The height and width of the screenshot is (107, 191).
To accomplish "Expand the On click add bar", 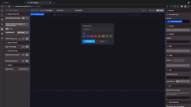I will (x=178, y=30).
